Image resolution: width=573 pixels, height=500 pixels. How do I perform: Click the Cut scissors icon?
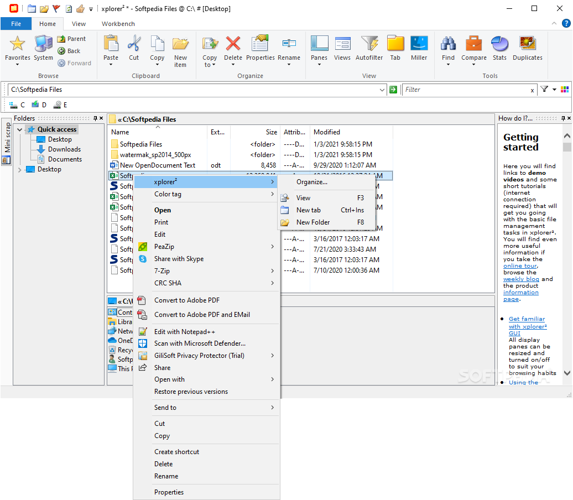click(x=134, y=44)
